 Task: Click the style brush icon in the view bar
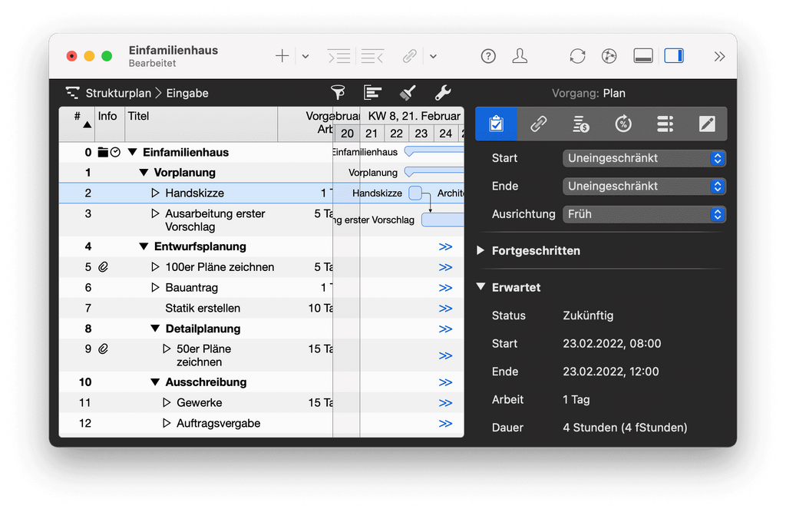coord(407,92)
